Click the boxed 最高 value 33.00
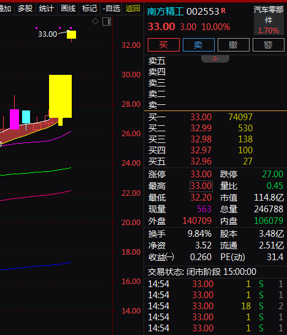The height and width of the screenshot is (335, 287). click(201, 186)
